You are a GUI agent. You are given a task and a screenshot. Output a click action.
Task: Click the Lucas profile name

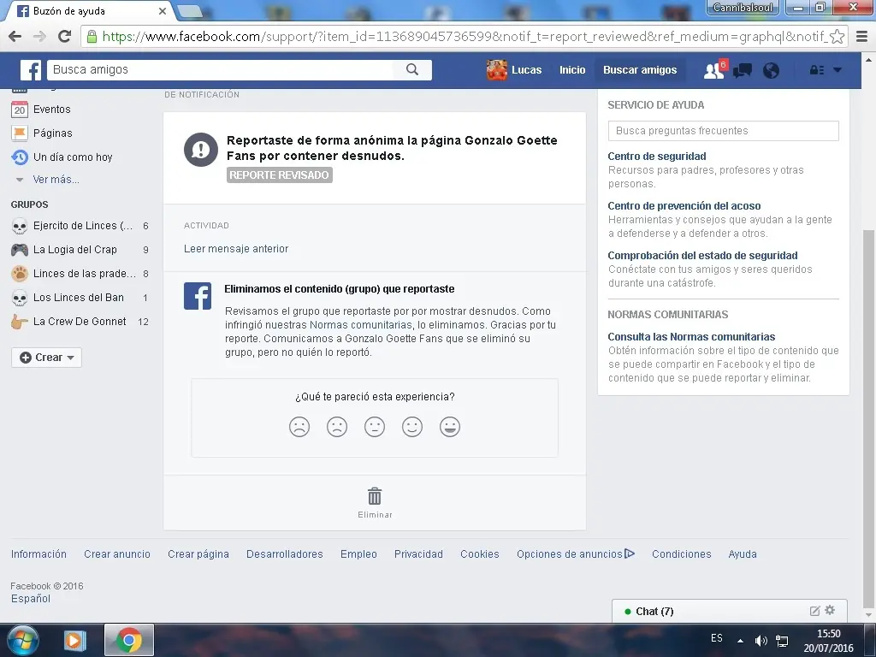tap(526, 70)
